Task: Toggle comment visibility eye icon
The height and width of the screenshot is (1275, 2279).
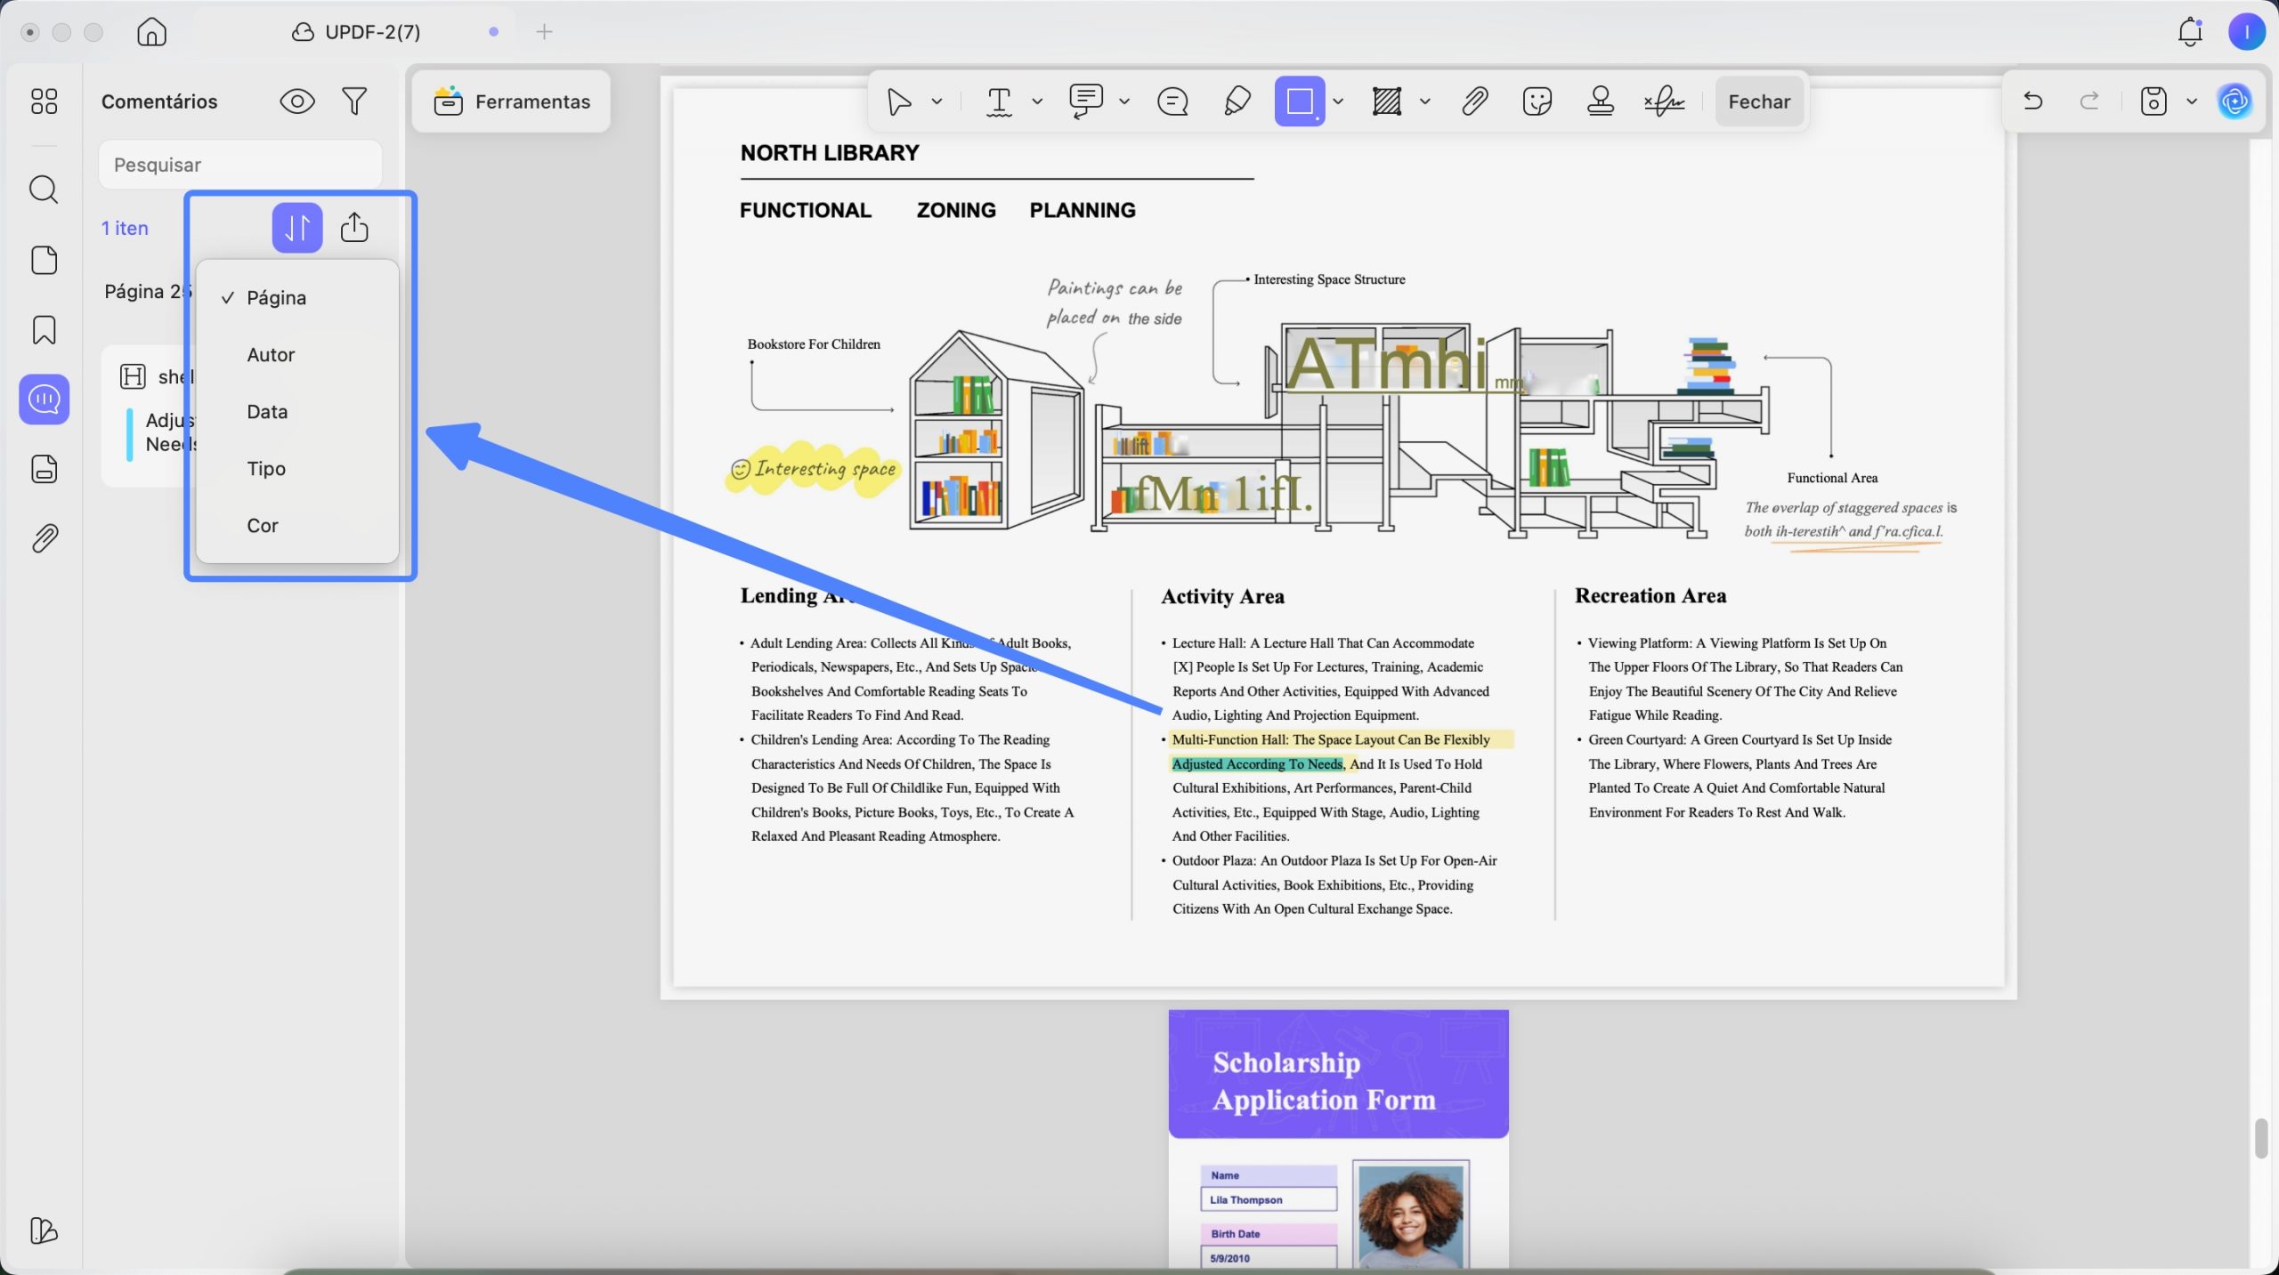Action: 297,101
